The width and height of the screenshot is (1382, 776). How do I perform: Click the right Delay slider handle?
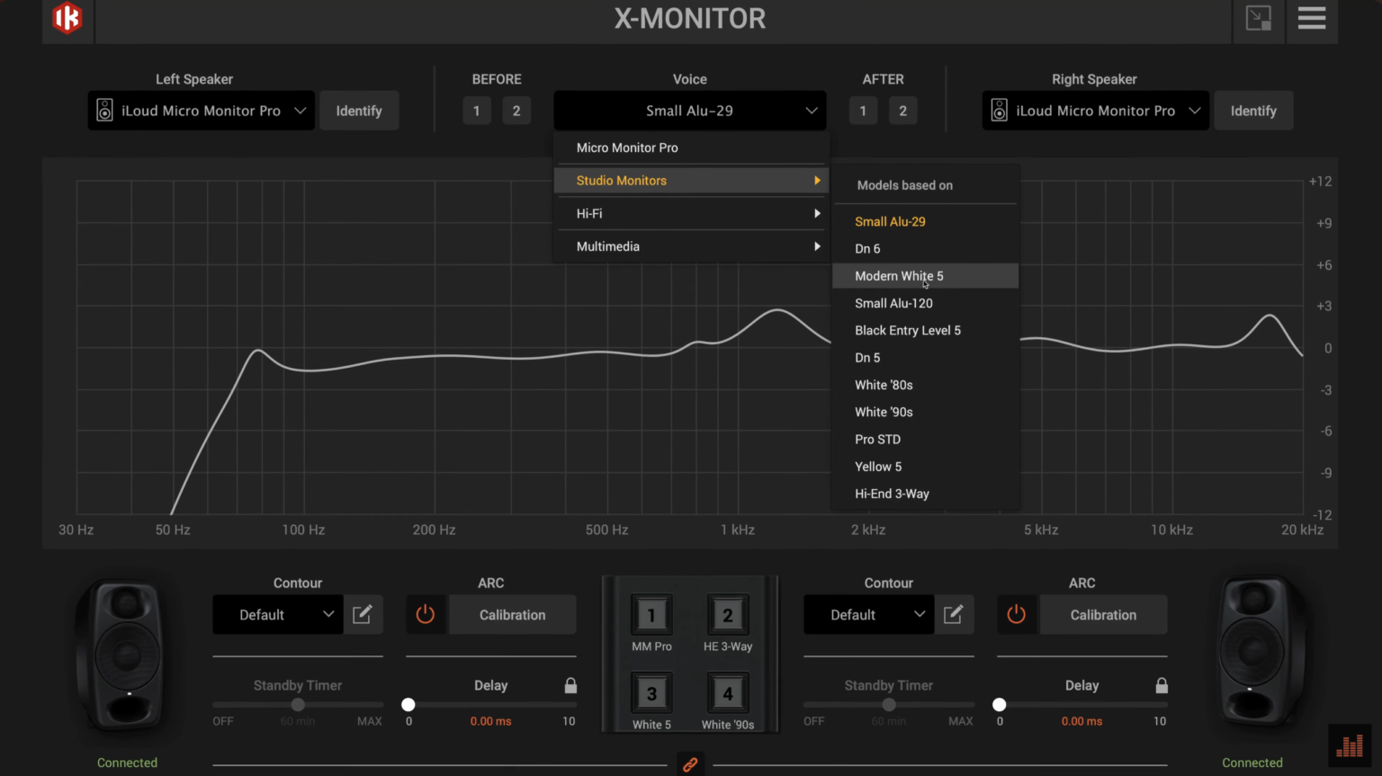1000,705
